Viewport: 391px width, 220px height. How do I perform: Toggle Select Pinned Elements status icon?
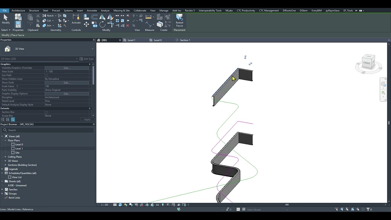(347, 209)
